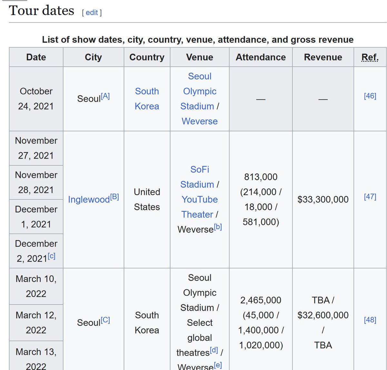
Task: Follow the Weverse link in the first venue cell
Action: pos(200,121)
